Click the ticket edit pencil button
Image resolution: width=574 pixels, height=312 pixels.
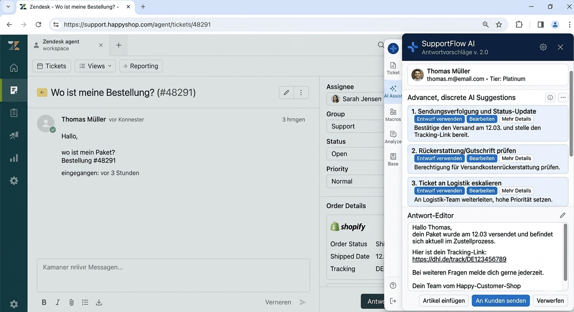286,93
